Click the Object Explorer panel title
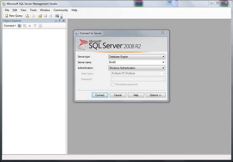The height and width of the screenshot is (162, 233). pyautogui.click(x=12, y=21)
